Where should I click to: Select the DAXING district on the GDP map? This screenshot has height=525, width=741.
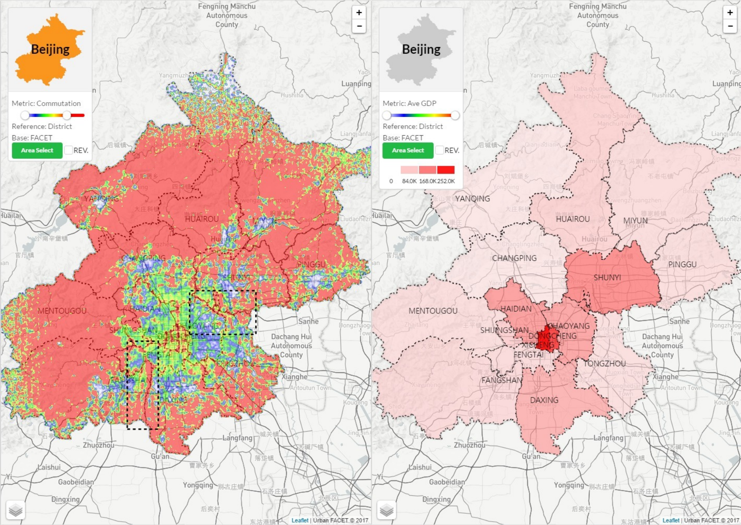pos(544,400)
